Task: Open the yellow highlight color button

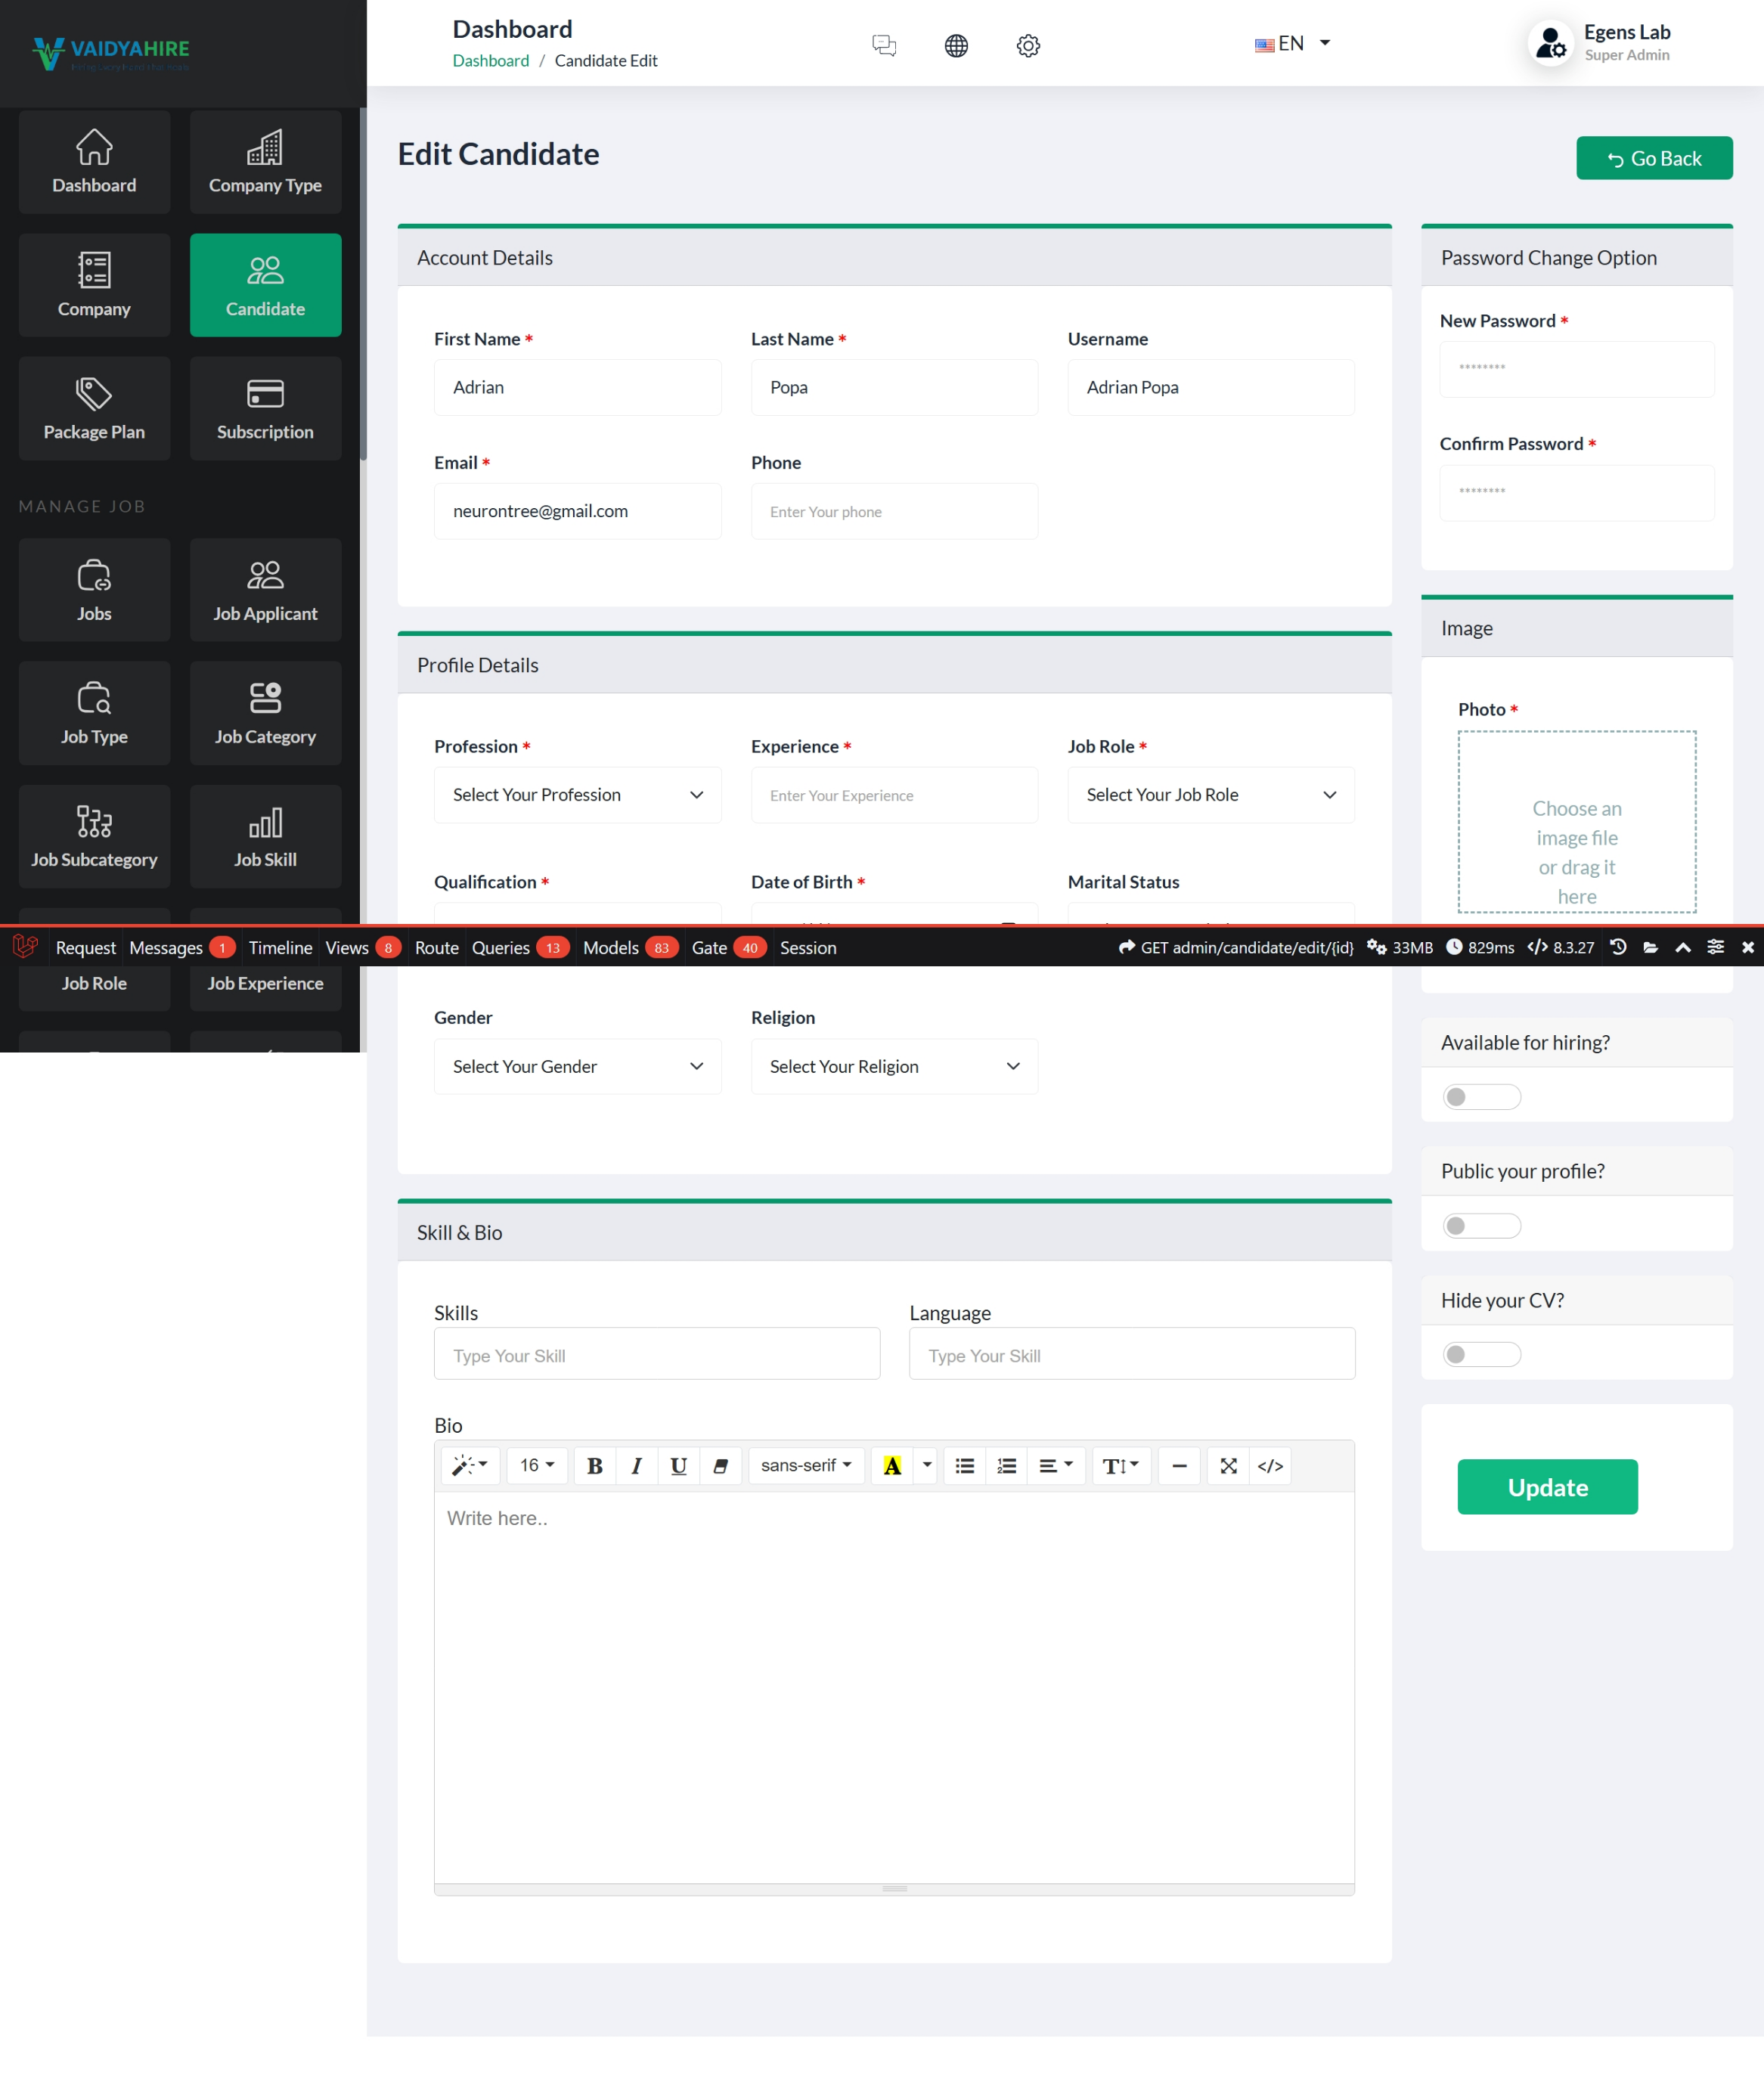Action: tap(892, 1465)
